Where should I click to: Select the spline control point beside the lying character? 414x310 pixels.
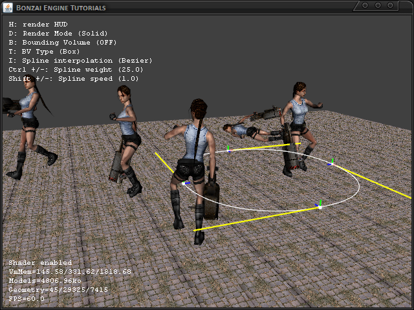[x=228, y=150]
